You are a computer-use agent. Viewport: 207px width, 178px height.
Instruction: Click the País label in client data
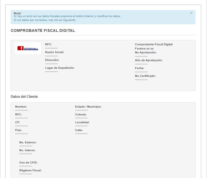[19, 130]
